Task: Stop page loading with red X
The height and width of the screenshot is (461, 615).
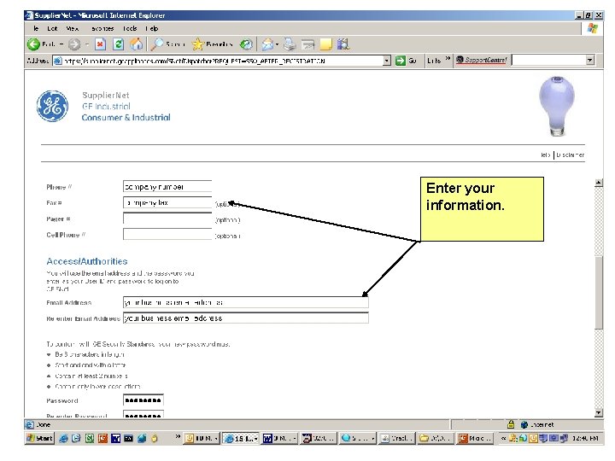Action: [x=101, y=44]
